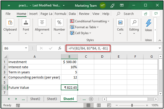Launch the Ideas lightning icon
Viewport: 164px width, 109px height.
148,23
